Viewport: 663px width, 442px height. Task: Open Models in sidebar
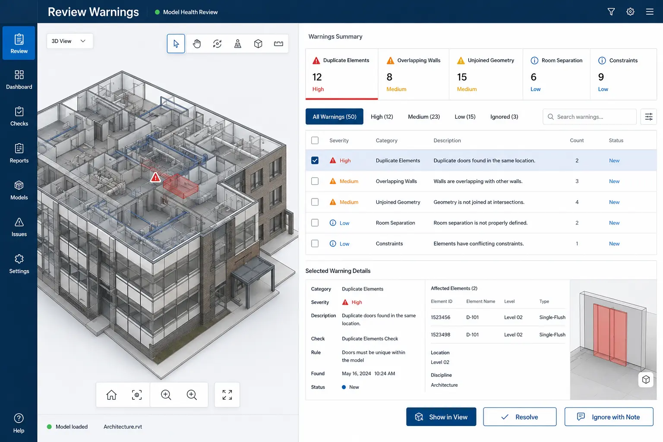19,190
